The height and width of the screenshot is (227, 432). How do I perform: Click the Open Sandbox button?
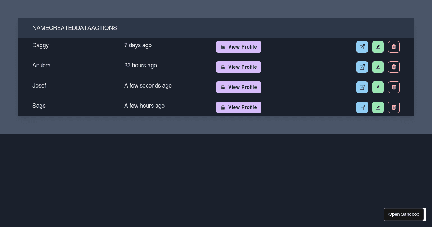[404, 214]
